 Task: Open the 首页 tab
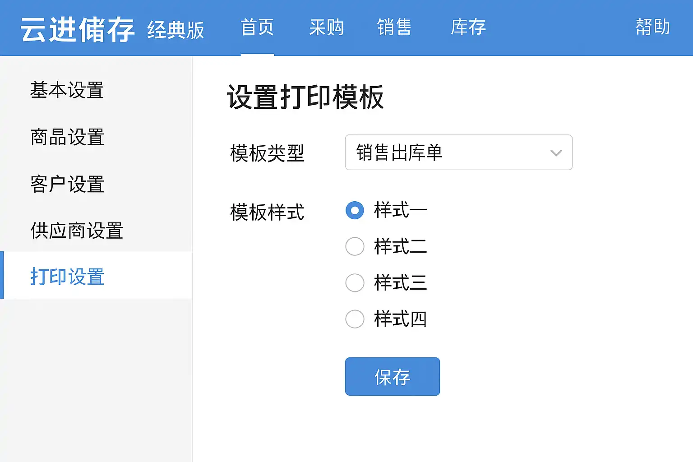click(x=257, y=28)
